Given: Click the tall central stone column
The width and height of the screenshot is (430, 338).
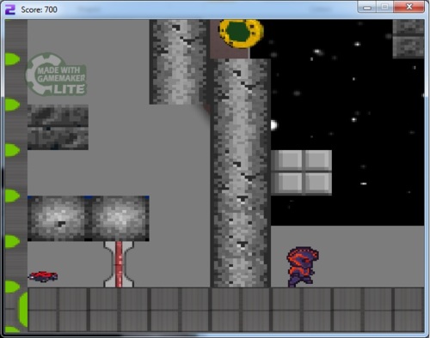Looking at the screenshot, I should (240, 173).
